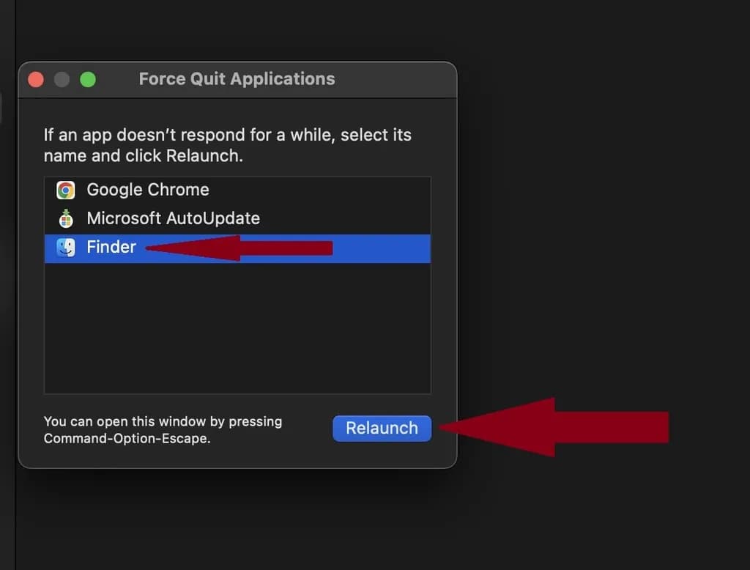Click the blue highlighted row right of the arrow
Image resolution: width=750 pixels, height=570 pixels.
pyautogui.click(x=381, y=248)
